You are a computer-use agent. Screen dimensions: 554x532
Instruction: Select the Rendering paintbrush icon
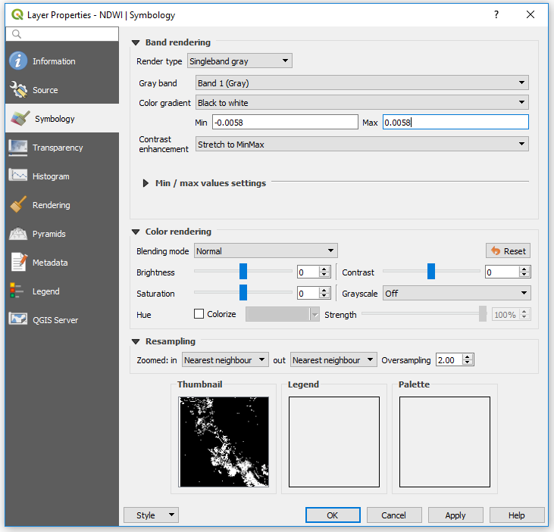click(x=18, y=205)
